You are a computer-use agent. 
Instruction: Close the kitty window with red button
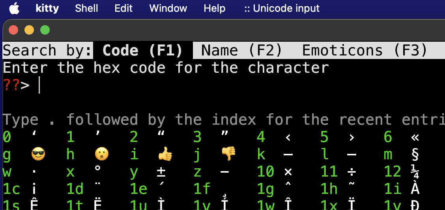pos(13,30)
